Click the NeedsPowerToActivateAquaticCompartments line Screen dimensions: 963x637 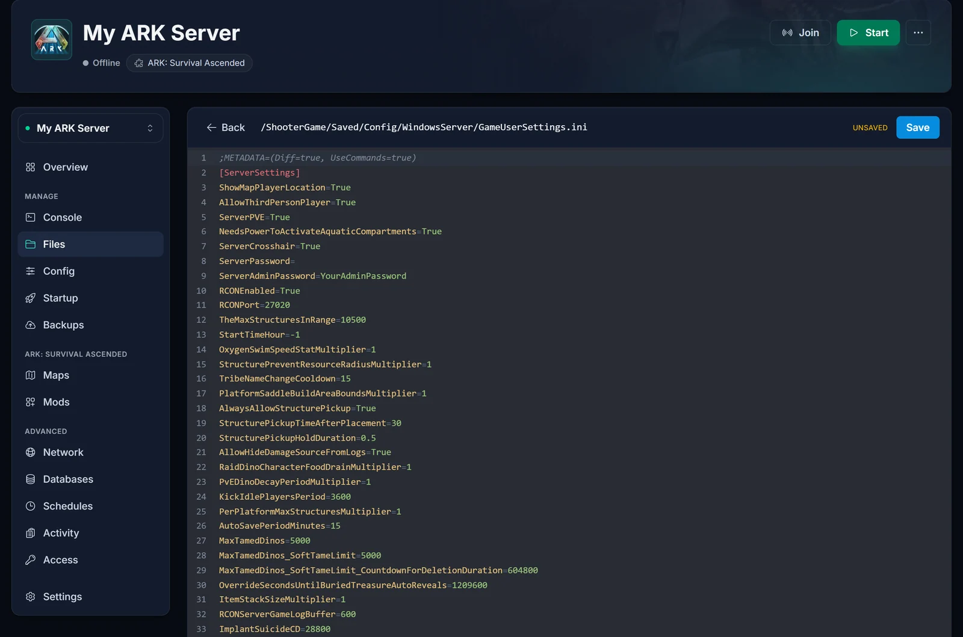coord(330,232)
